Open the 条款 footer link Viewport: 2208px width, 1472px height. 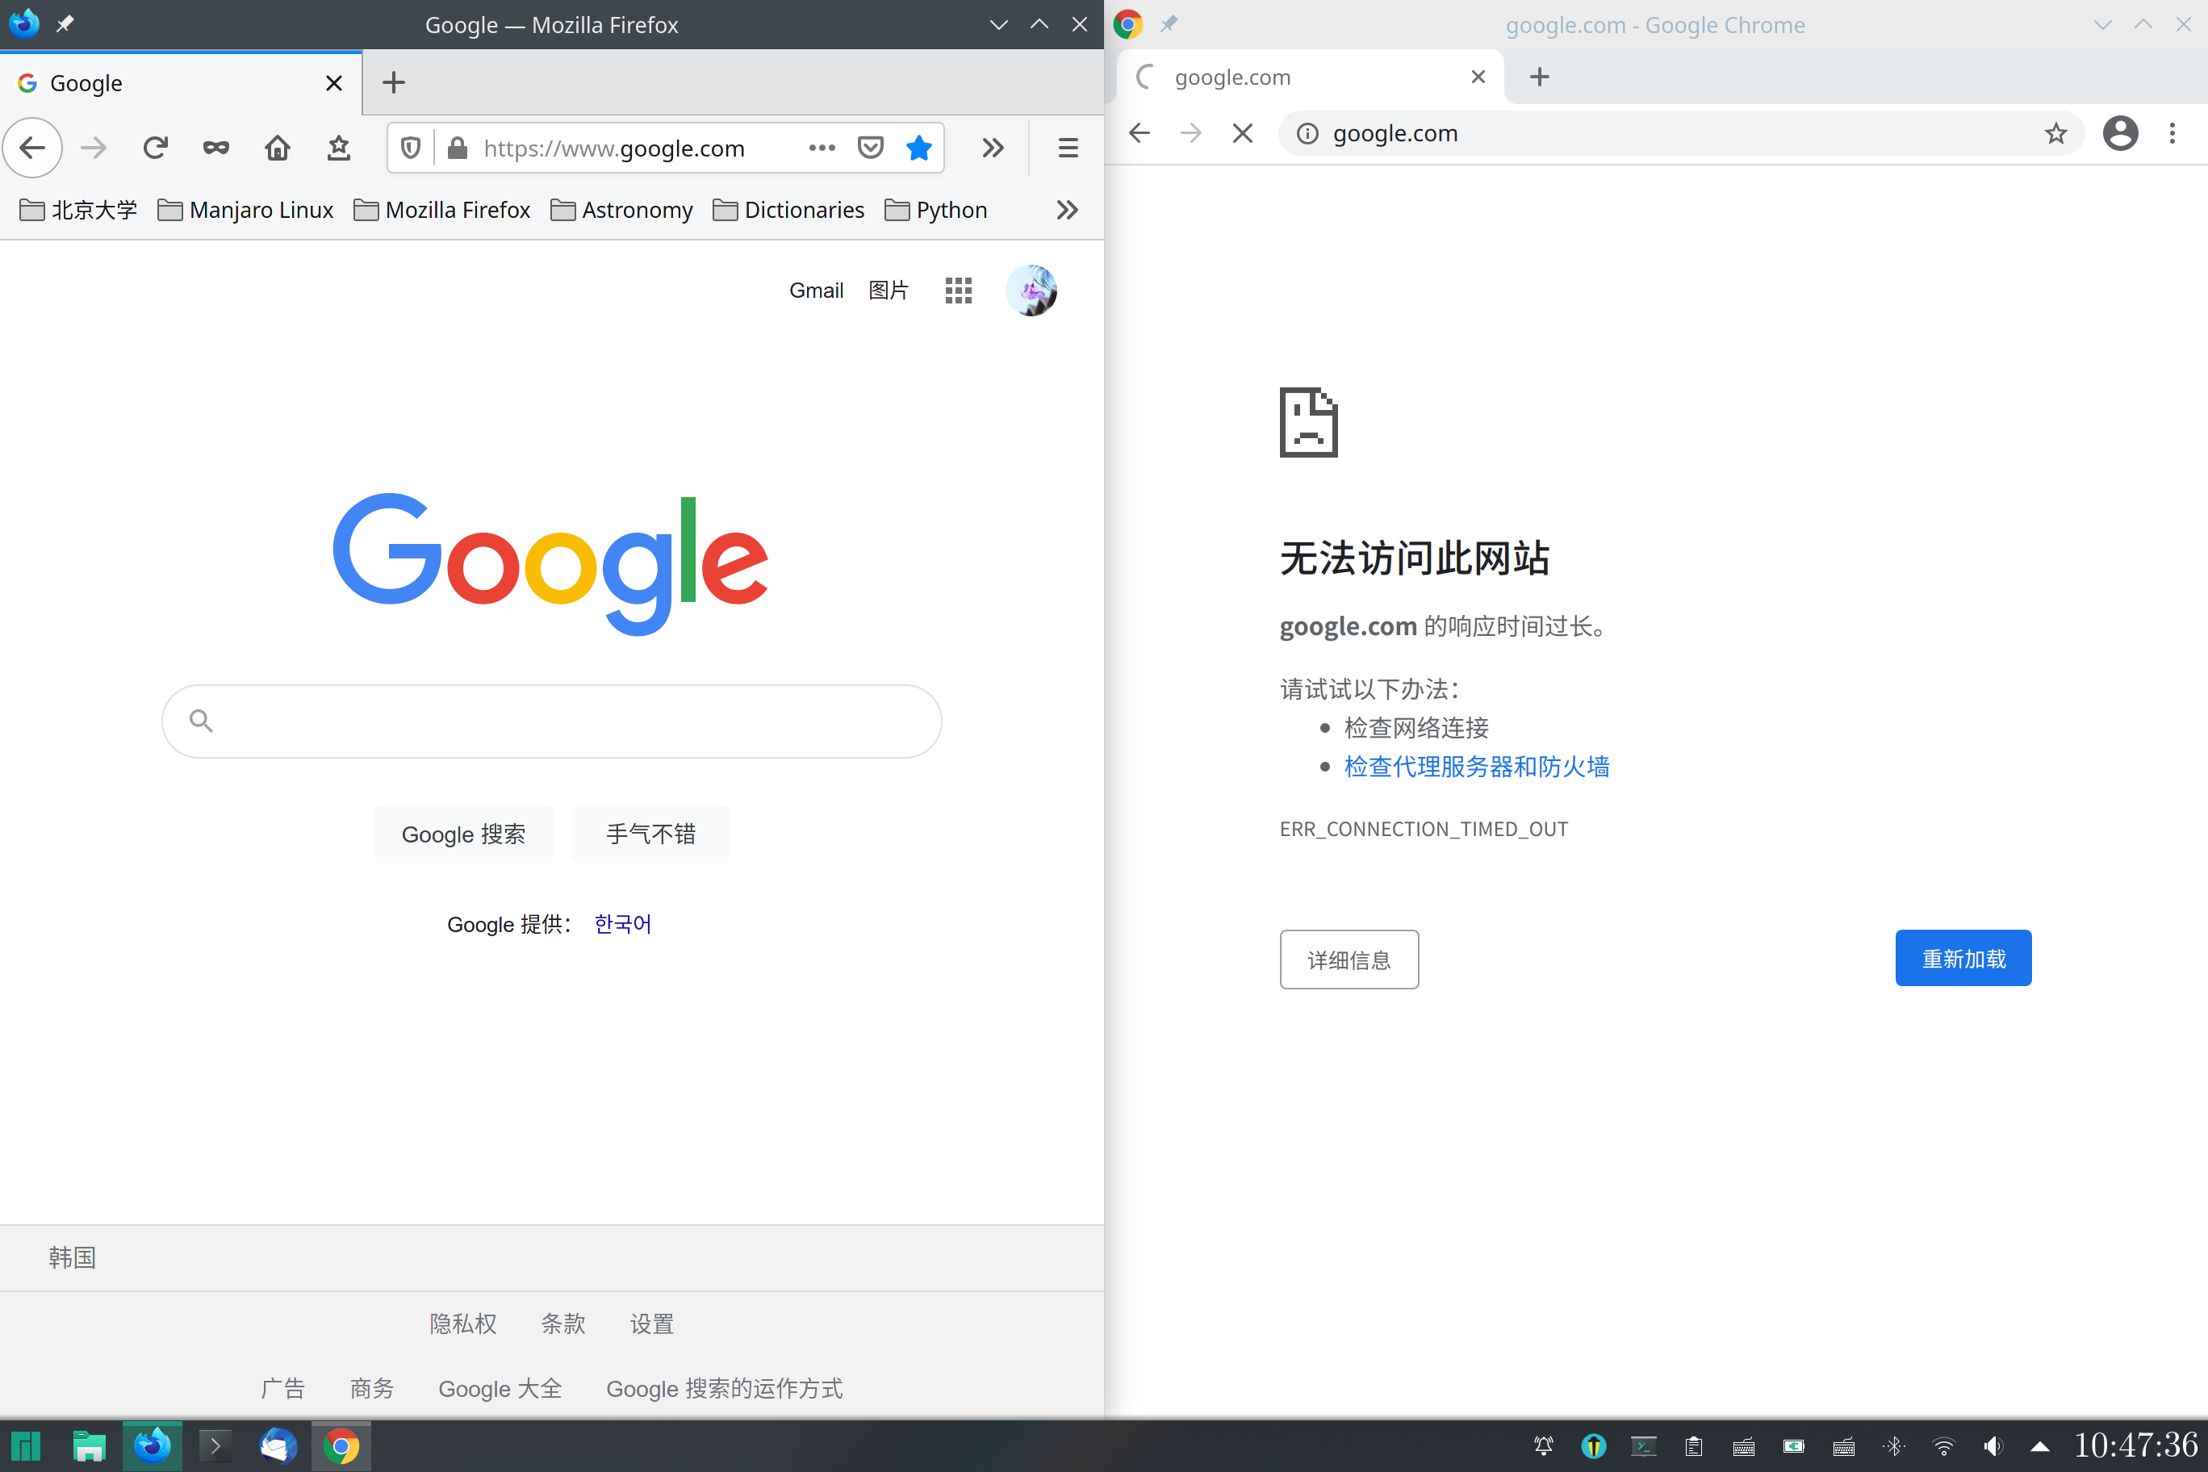point(562,1324)
